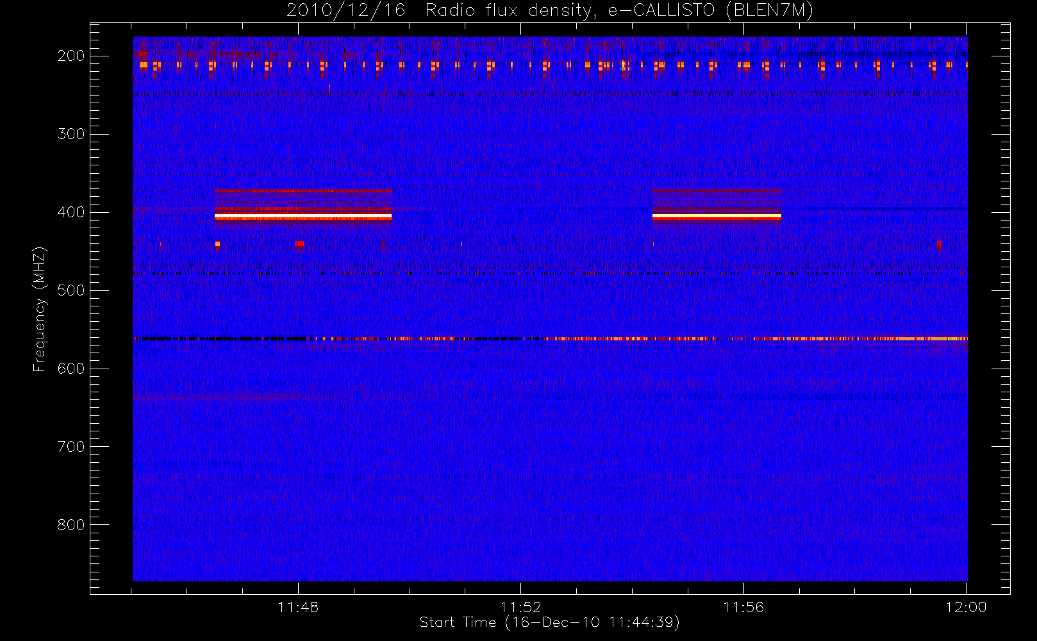The width and height of the screenshot is (1037, 641).
Task: Click the plot title '2010/12/16 Radio flux density'
Action: click(x=549, y=11)
